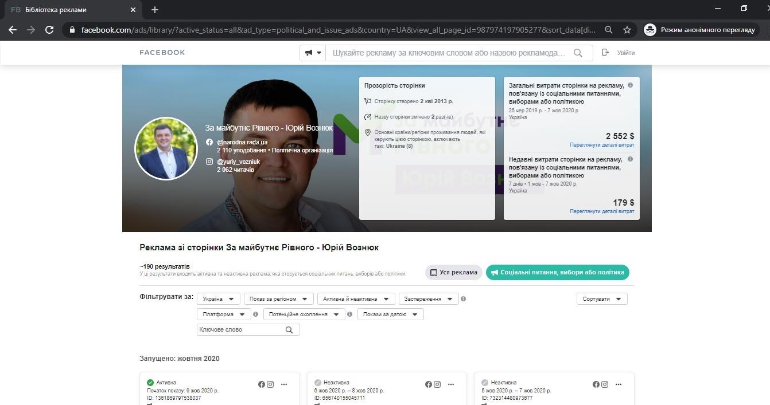Click Facebook icon on 5 жов 2020 ad card

point(596,384)
